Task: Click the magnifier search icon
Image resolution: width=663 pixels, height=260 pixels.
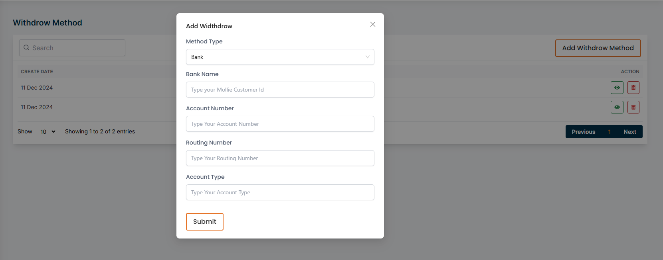Action: pyautogui.click(x=26, y=48)
